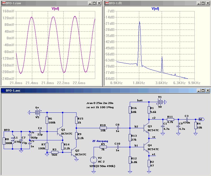211x176 pixels.
Task: Select capacitor C3 470n symbol
Action: coord(187,119)
